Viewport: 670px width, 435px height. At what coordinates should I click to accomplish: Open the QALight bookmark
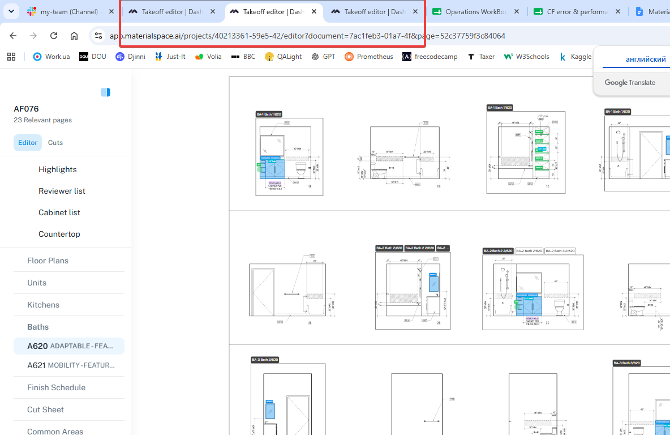coord(284,57)
